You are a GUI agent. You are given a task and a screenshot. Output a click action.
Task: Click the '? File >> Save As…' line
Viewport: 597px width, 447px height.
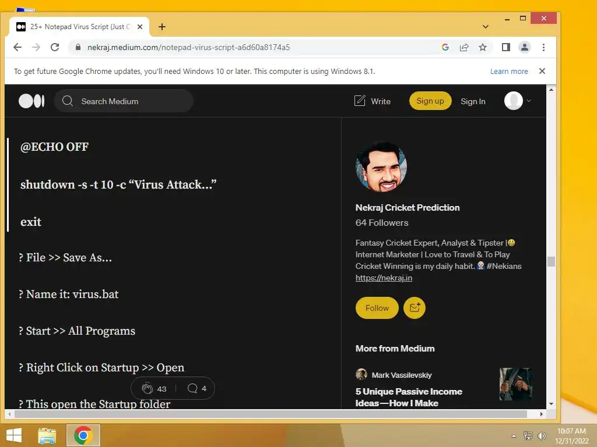point(65,258)
